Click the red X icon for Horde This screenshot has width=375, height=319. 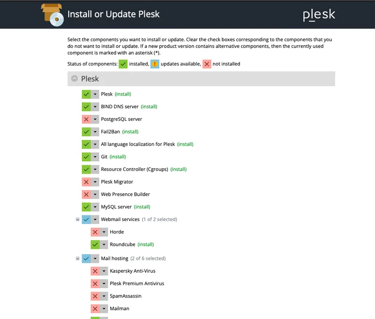point(95,232)
